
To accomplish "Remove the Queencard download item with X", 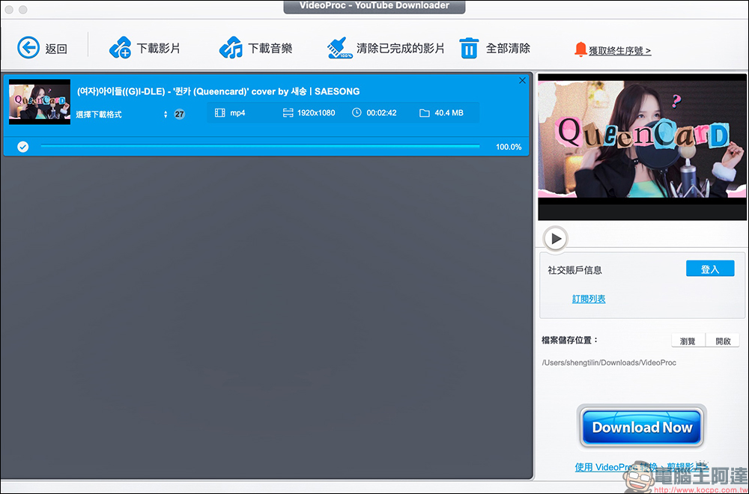I will coord(522,81).
